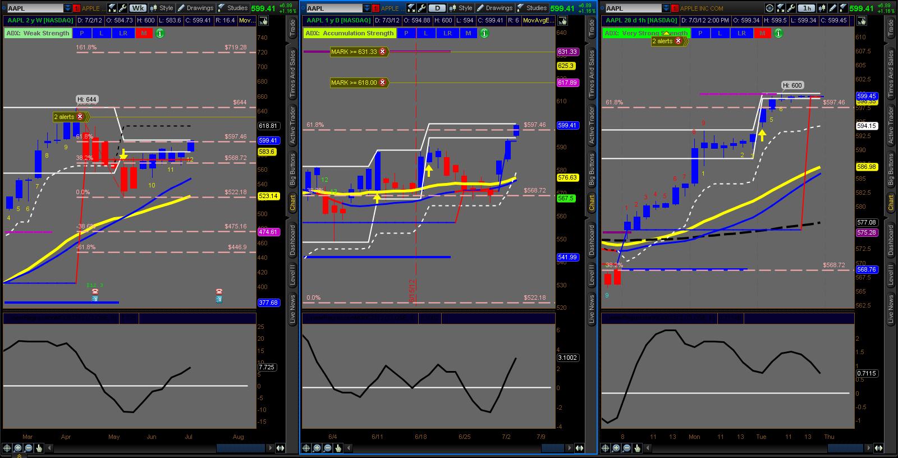
Task: Open chart settings wrench on daily chart
Action: [421, 8]
